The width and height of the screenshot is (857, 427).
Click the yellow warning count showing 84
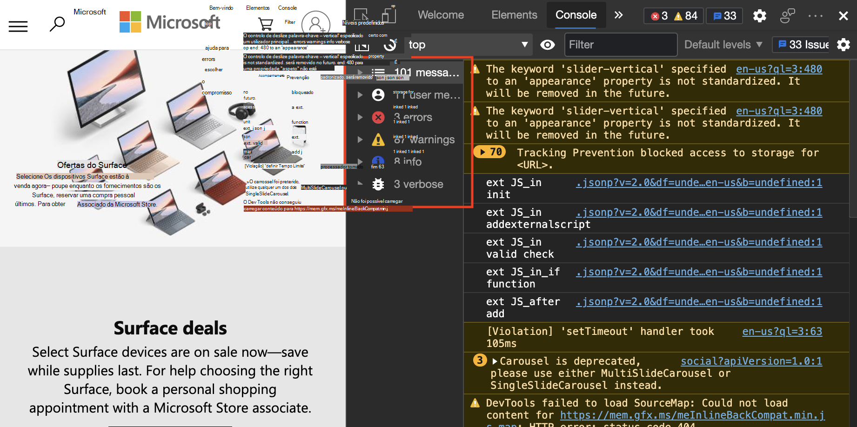tap(686, 16)
